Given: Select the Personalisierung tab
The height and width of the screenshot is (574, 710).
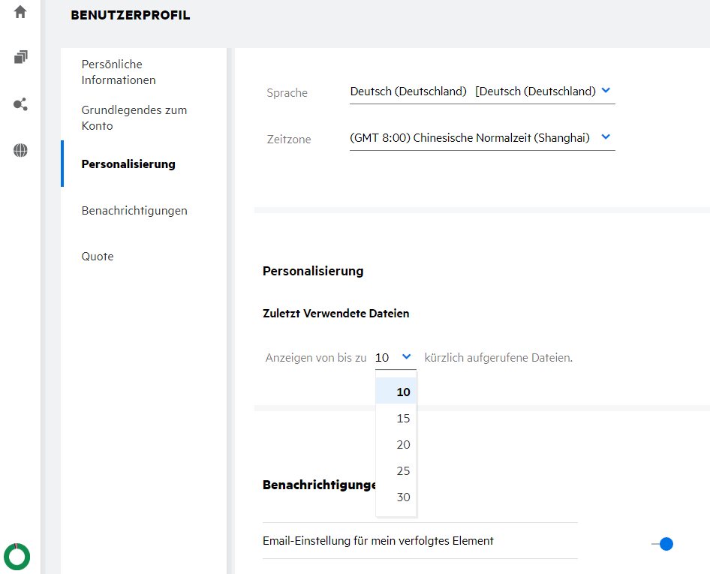Looking at the screenshot, I should [128, 164].
